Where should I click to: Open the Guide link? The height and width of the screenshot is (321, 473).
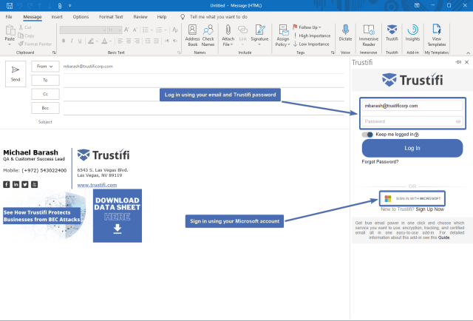click(443, 237)
